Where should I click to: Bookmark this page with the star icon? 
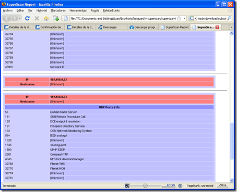pyautogui.click(x=179, y=18)
